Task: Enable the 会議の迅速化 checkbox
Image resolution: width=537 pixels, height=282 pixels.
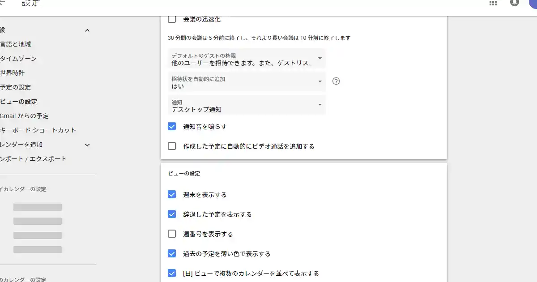Action: coord(172,19)
